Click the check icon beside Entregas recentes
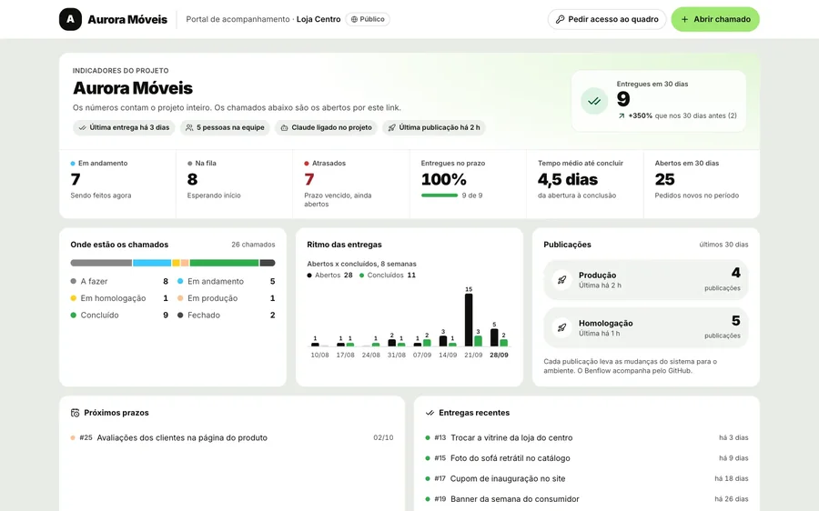 (430, 413)
